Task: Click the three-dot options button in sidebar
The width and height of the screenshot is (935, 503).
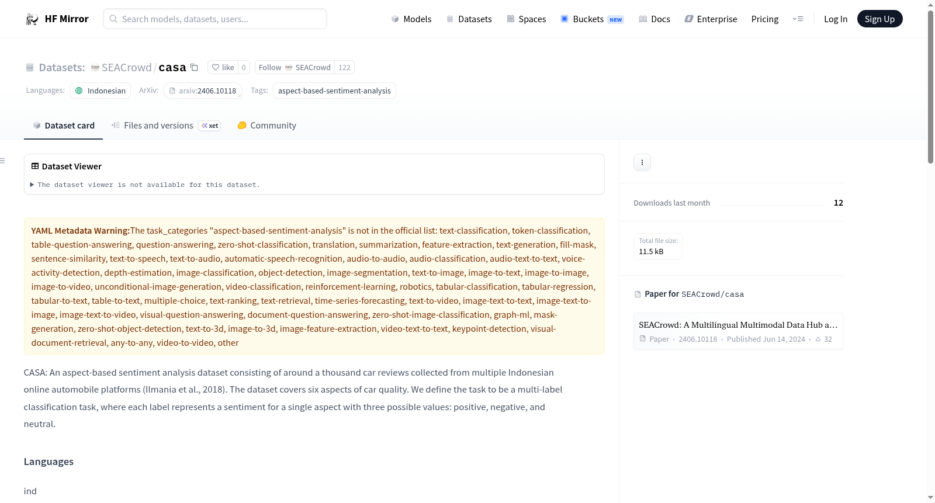Action: pos(642,162)
